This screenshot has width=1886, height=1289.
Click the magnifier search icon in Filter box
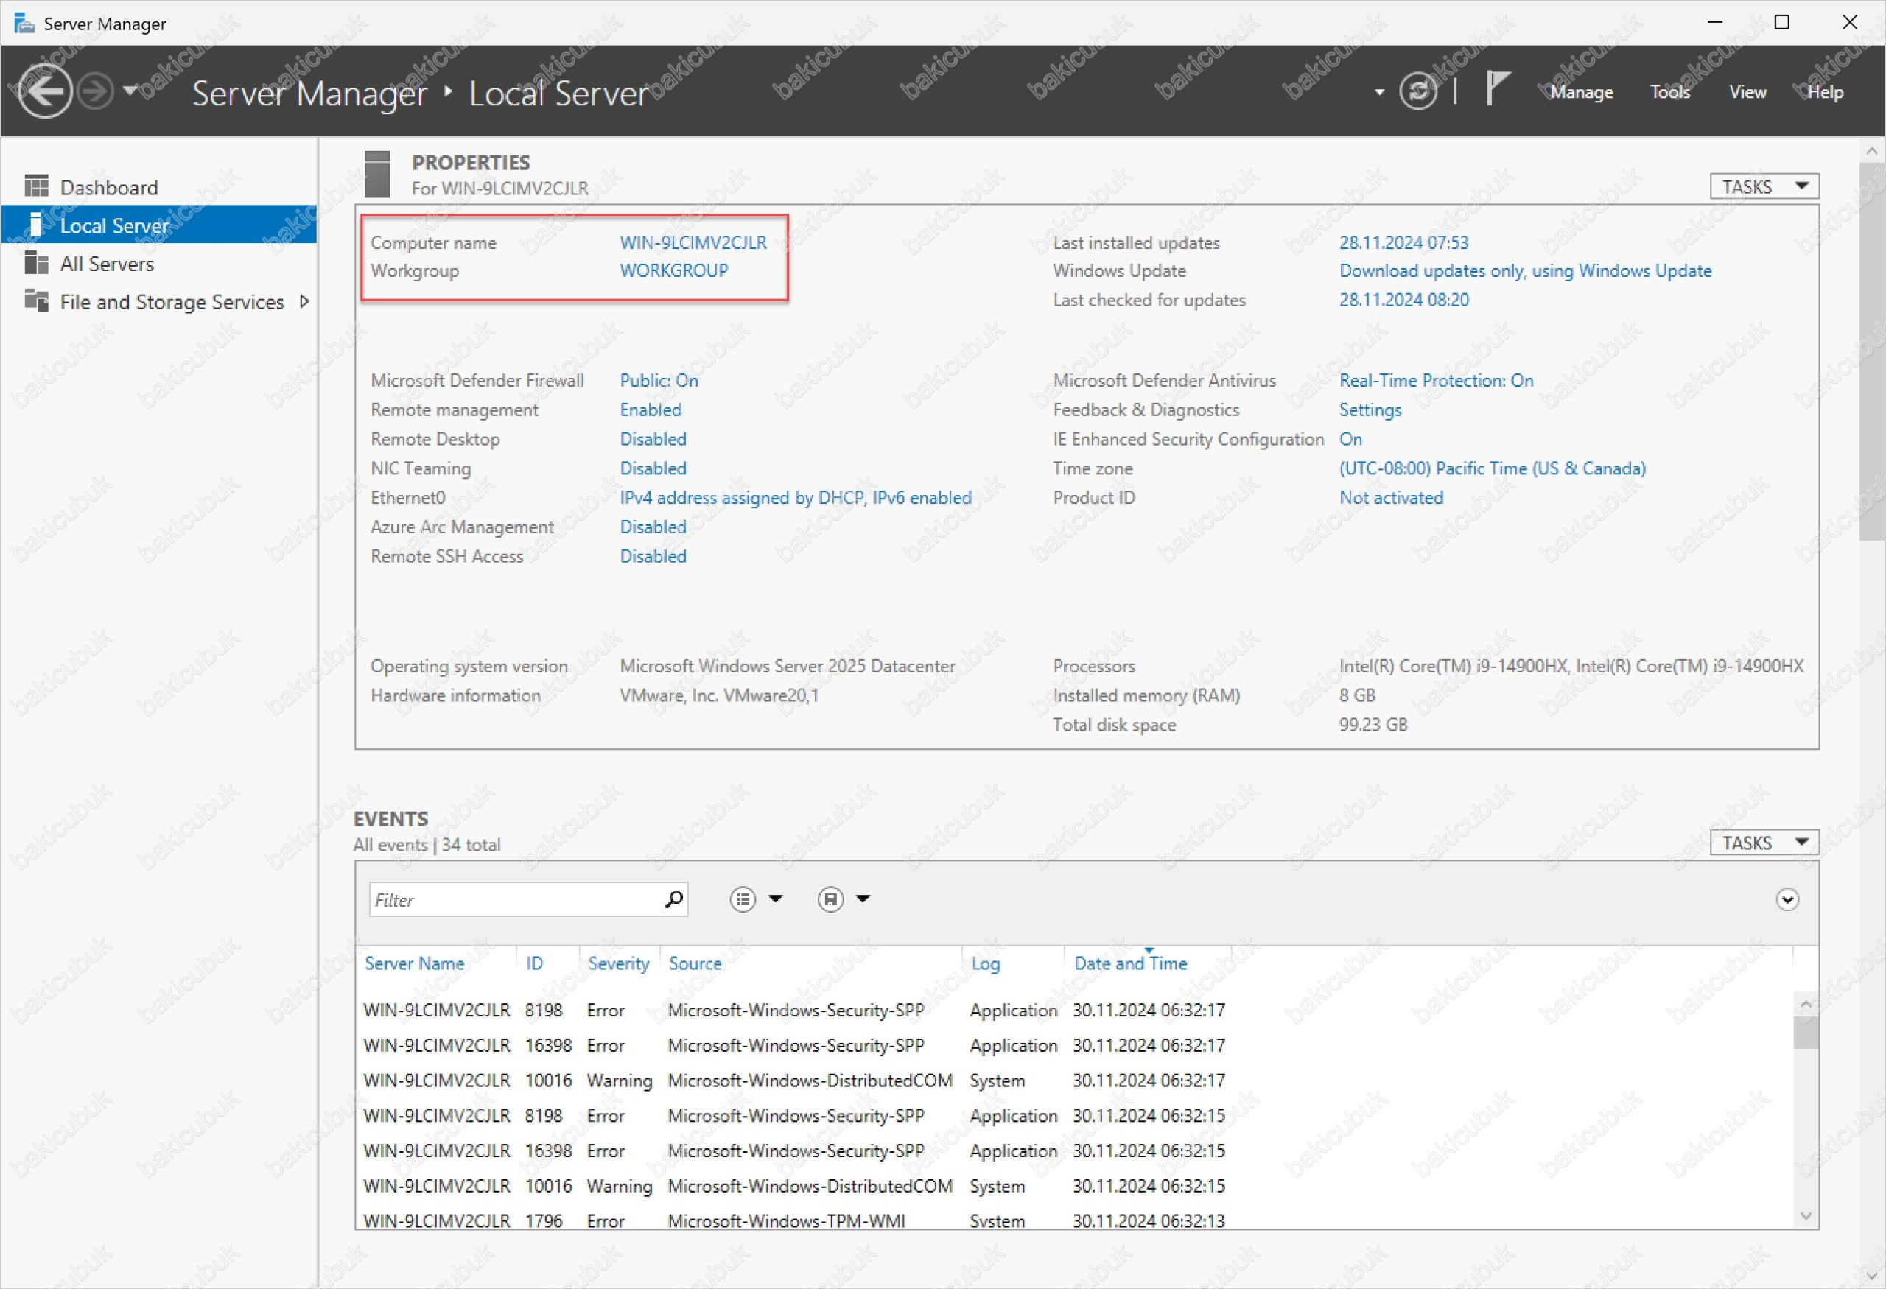pos(673,899)
